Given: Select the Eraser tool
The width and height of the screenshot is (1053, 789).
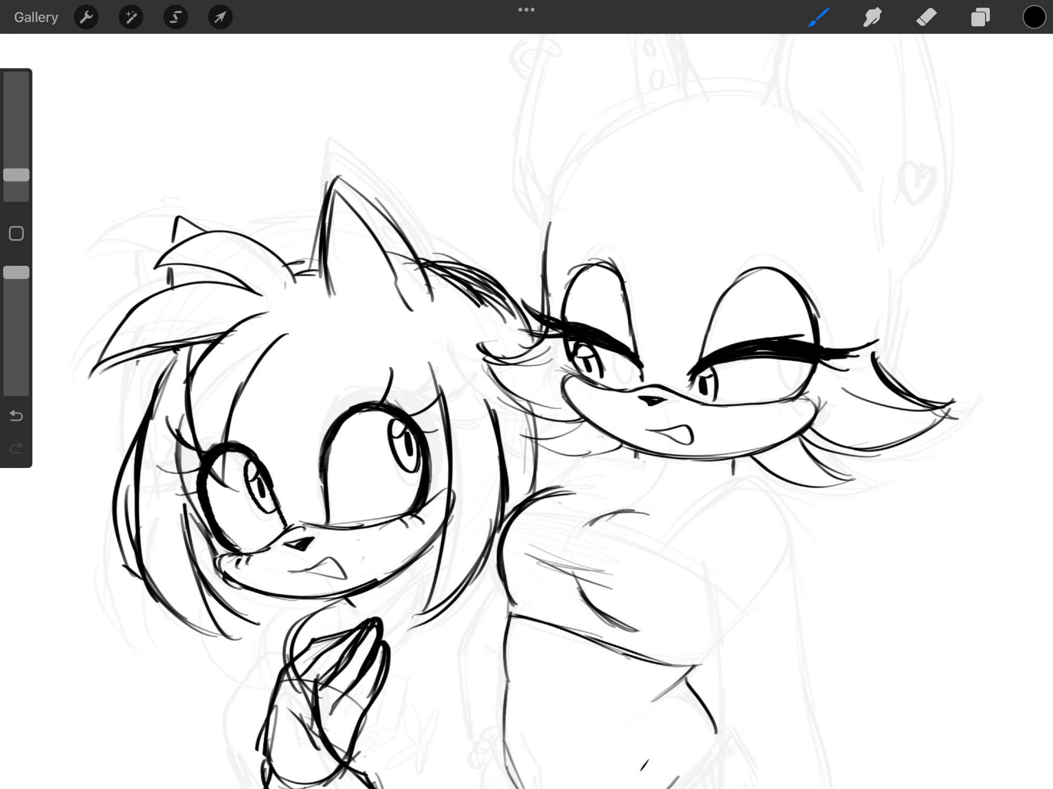Looking at the screenshot, I should pos(926,17).
